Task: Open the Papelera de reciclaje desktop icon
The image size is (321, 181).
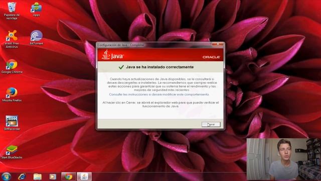Action: click(x=12, y=11)
